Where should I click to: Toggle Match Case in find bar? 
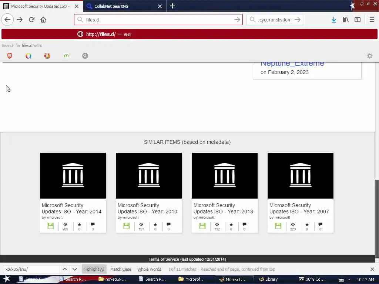[x=121, y=269]
